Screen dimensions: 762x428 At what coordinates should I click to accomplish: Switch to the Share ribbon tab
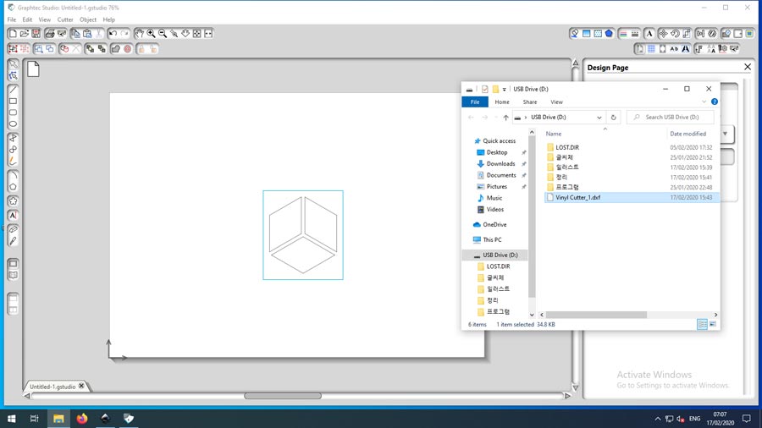coord(530,102)
